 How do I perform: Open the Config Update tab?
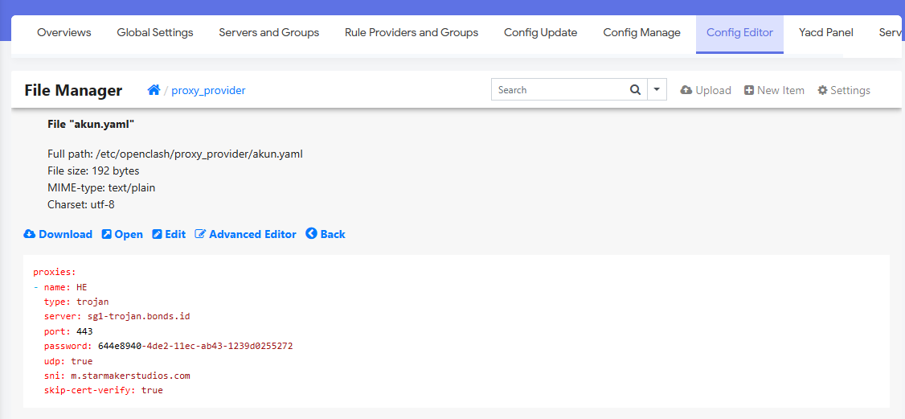click(541, 33)
